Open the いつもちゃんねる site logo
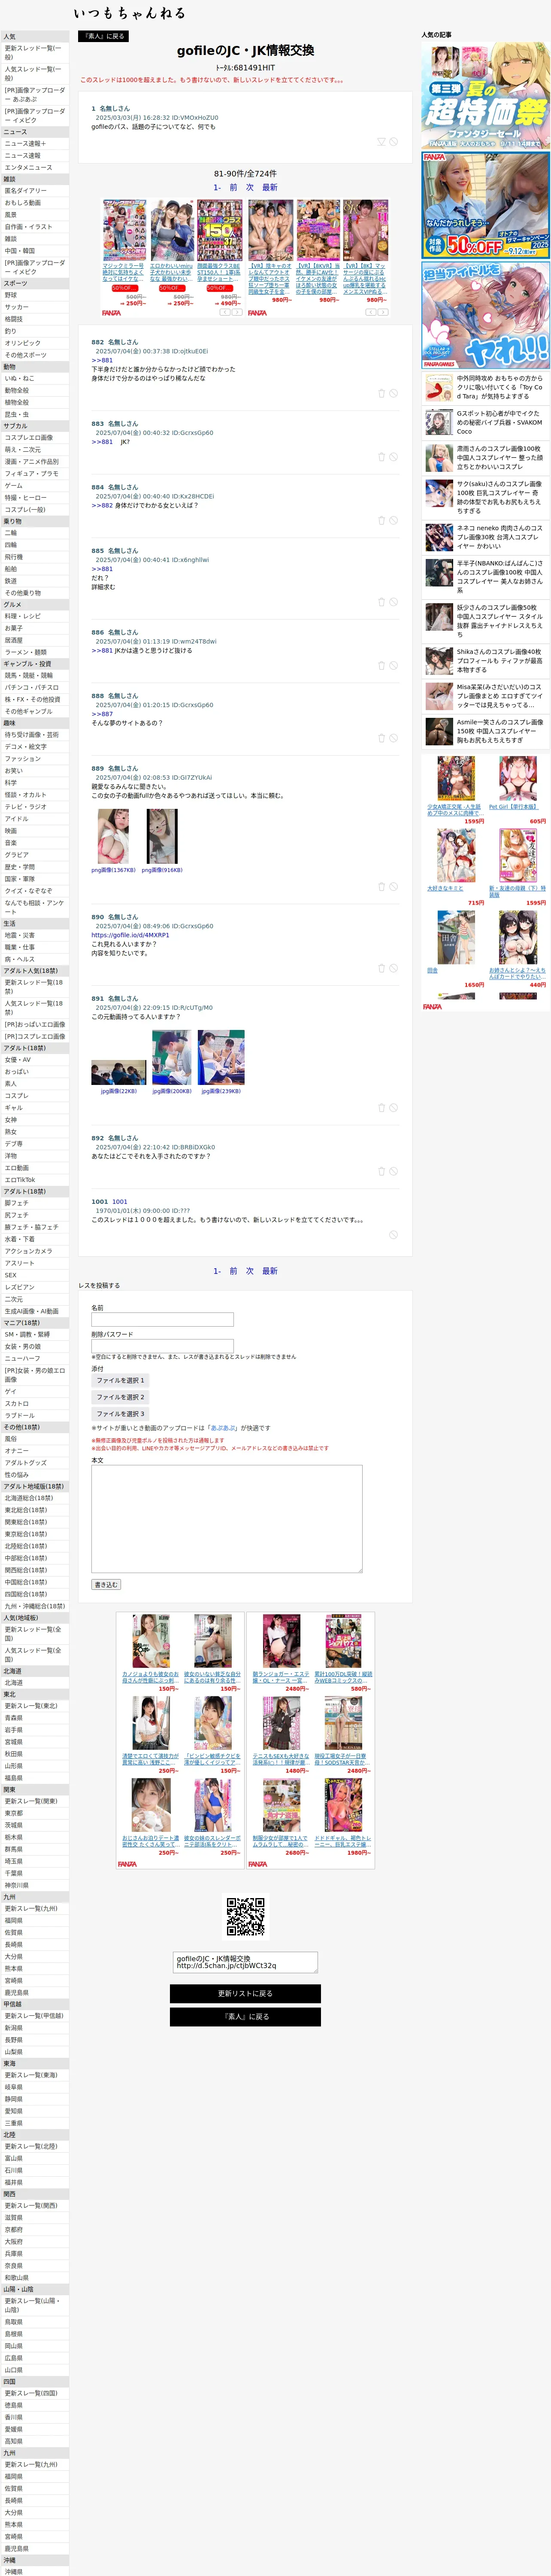Image resolution: width=551 pixels, height=2576 pixels. [x=129, y=13]
